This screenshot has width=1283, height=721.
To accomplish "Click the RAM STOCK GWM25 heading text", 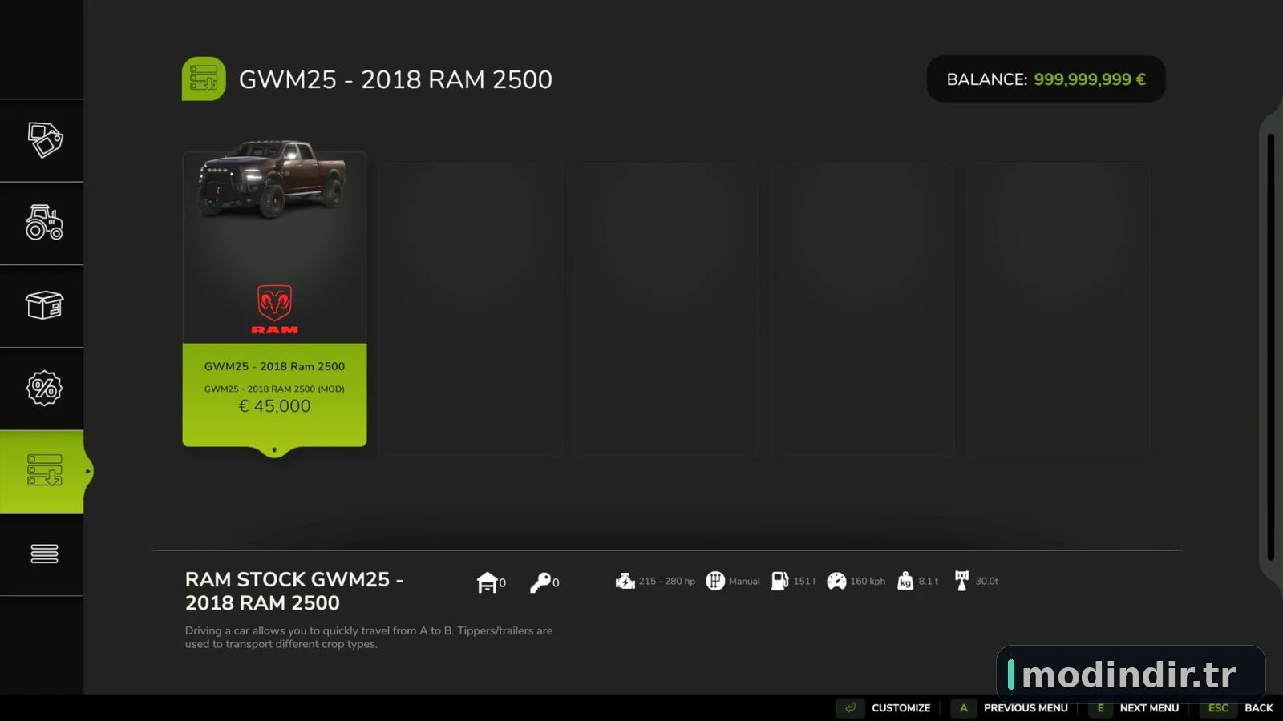I will [x=294, y=590].
